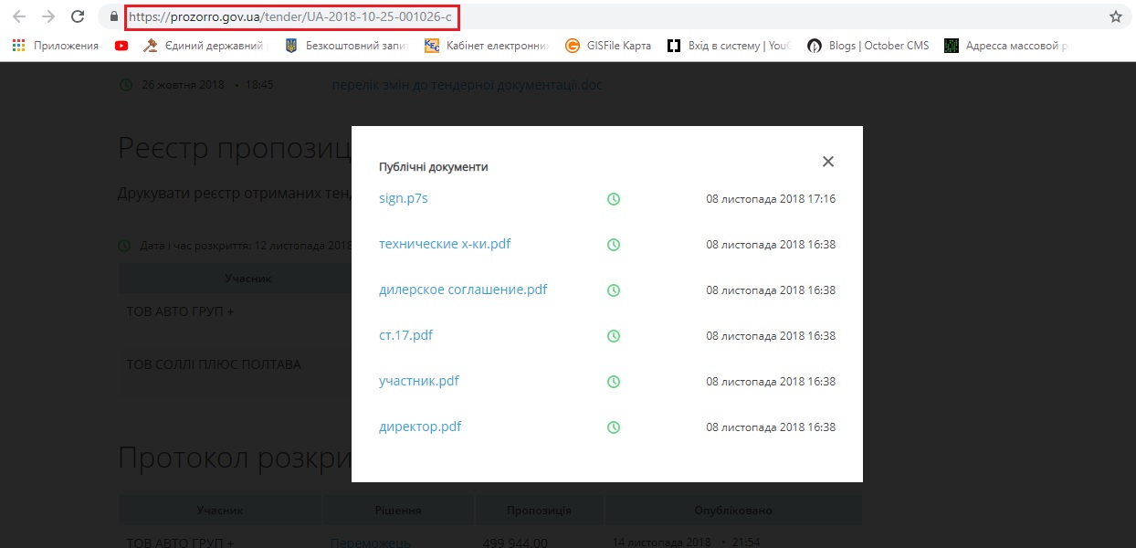The image size is (1136, 548).
Task: Click the site security lock icon
Action: [x=113, y=16]
